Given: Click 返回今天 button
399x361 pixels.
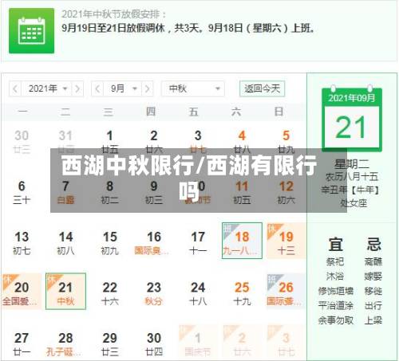Looking at the screenshot, I should (x=262, y=88).
